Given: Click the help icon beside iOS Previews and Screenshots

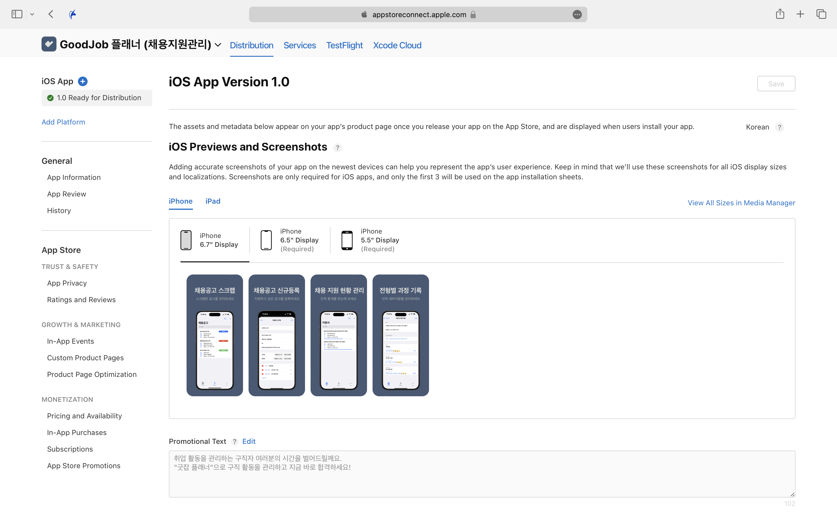Looking at the screenshot, I should pos(338,148).
